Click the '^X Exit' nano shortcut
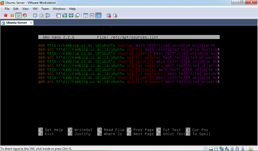Screen dimensions: 258x151 pos(46,134)
